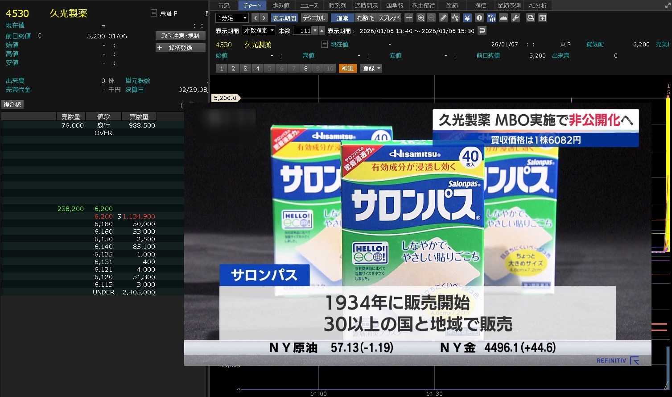The width and height of the screenshot is (672, 397).
Task: Click the yen price display icon
Action: [467, 18]
